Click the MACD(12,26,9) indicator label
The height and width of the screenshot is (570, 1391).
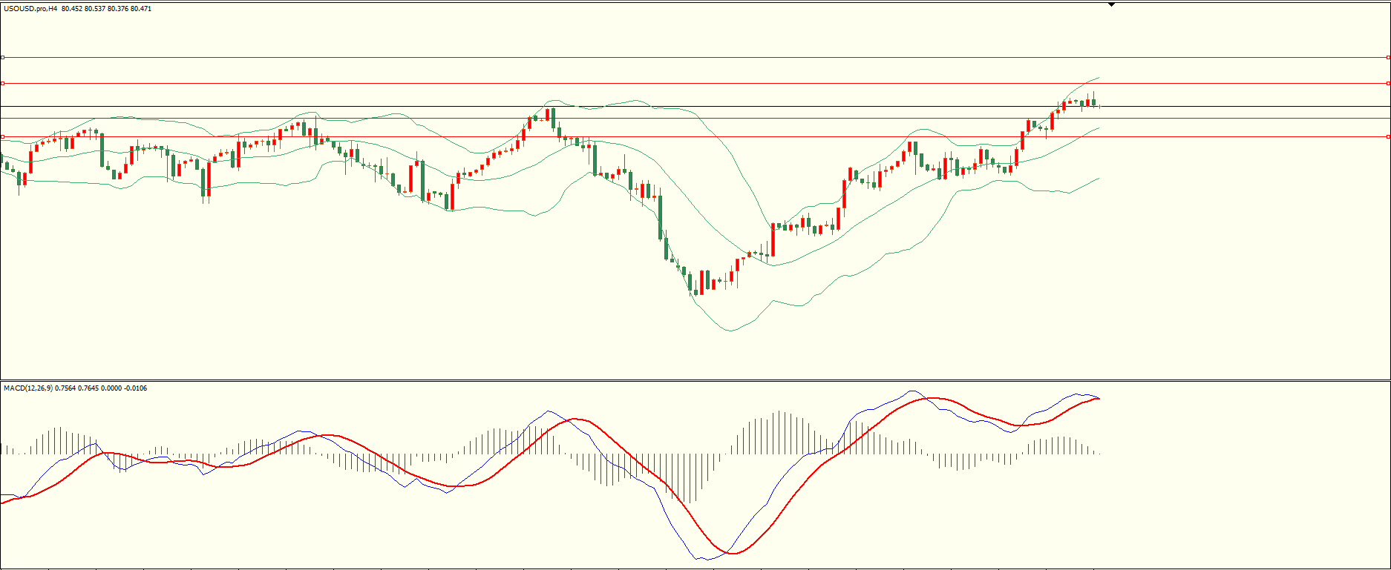point(27,388)
